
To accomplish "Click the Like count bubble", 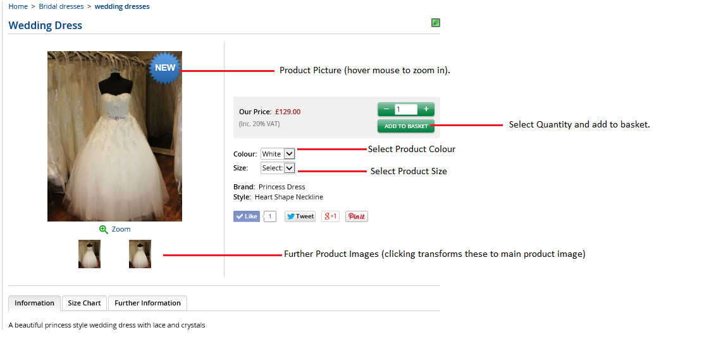I will [x=269, y=216].
